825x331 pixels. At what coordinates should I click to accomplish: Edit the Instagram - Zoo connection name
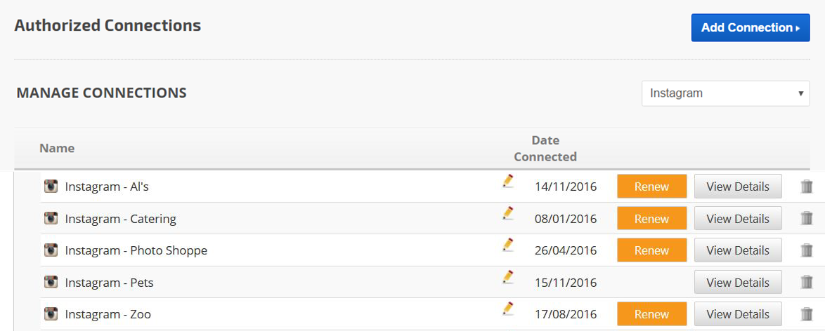[x=508, y=309]
